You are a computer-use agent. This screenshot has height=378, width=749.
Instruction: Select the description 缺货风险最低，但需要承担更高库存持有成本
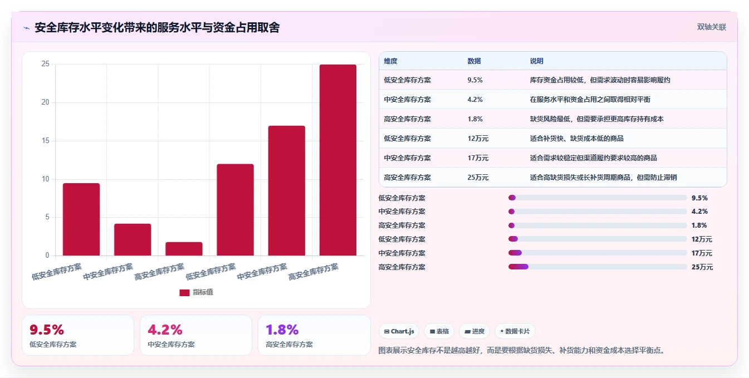point(597,119)
